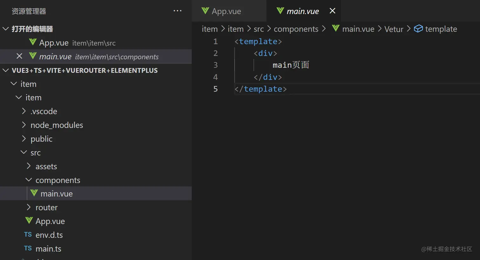Expand the router folder

tap(29, 207)
